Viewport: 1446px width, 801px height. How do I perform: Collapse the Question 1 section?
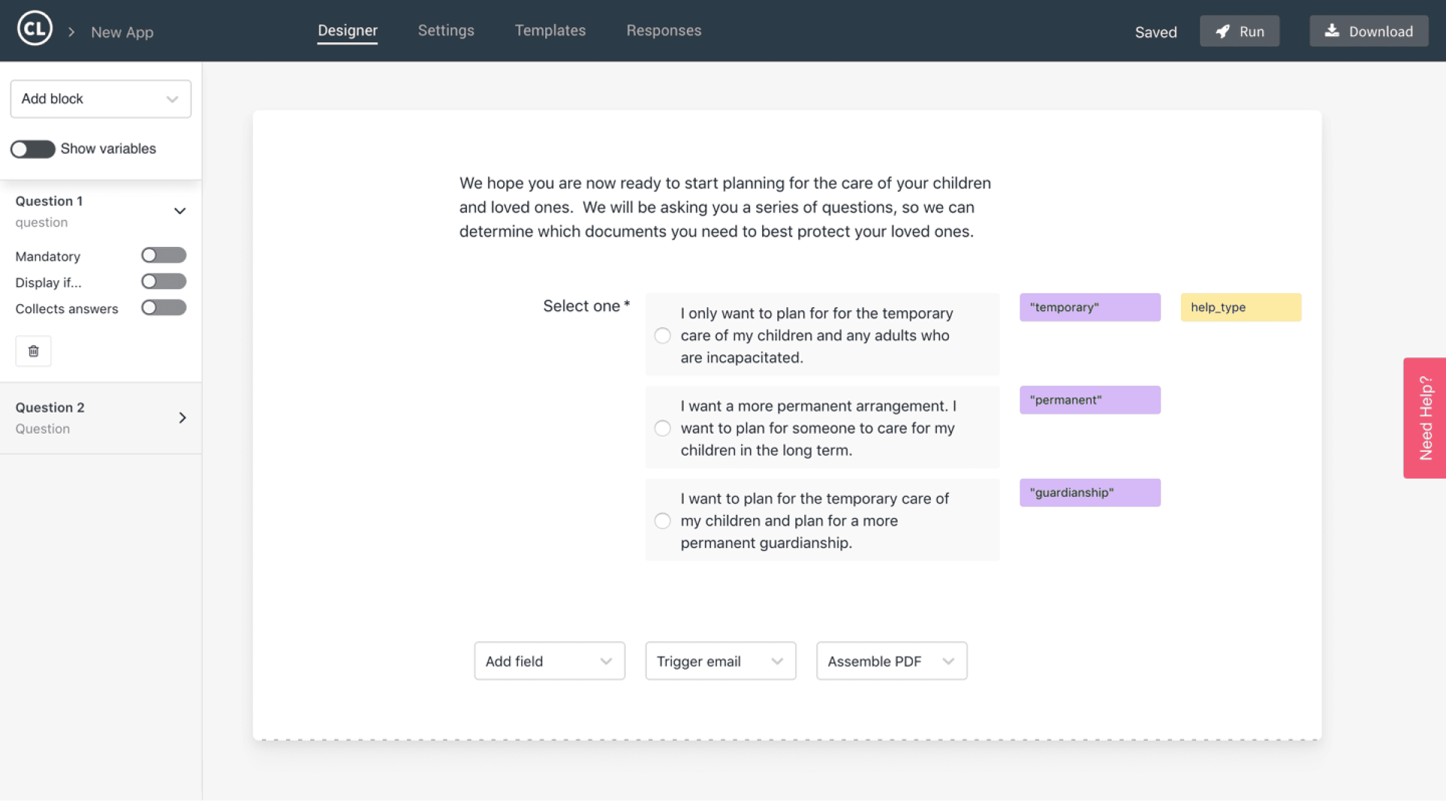click(180, 211)
